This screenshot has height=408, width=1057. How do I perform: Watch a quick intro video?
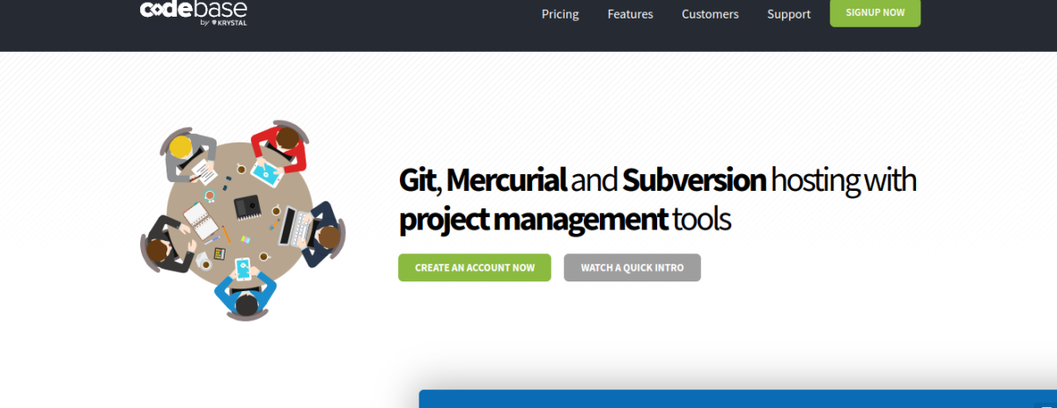632,267
